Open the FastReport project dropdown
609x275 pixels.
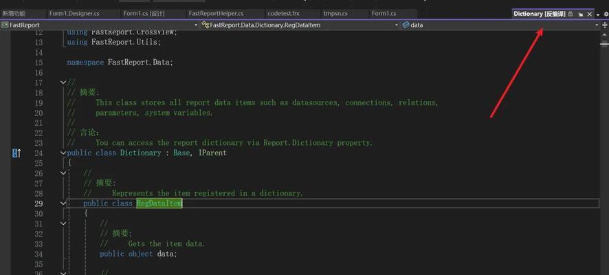pos(196,25)
